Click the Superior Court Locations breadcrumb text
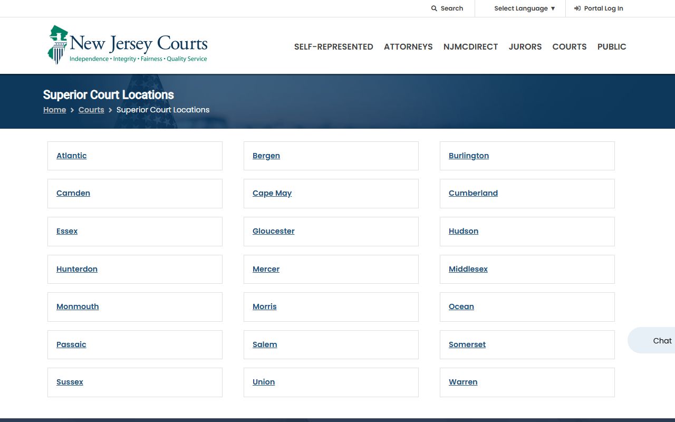 (163, 110)
